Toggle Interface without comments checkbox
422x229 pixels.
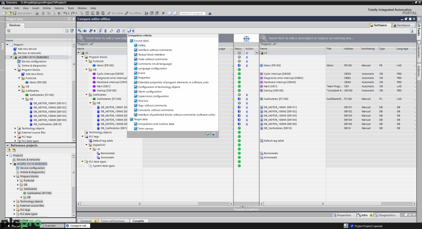(x=136, y=50)
